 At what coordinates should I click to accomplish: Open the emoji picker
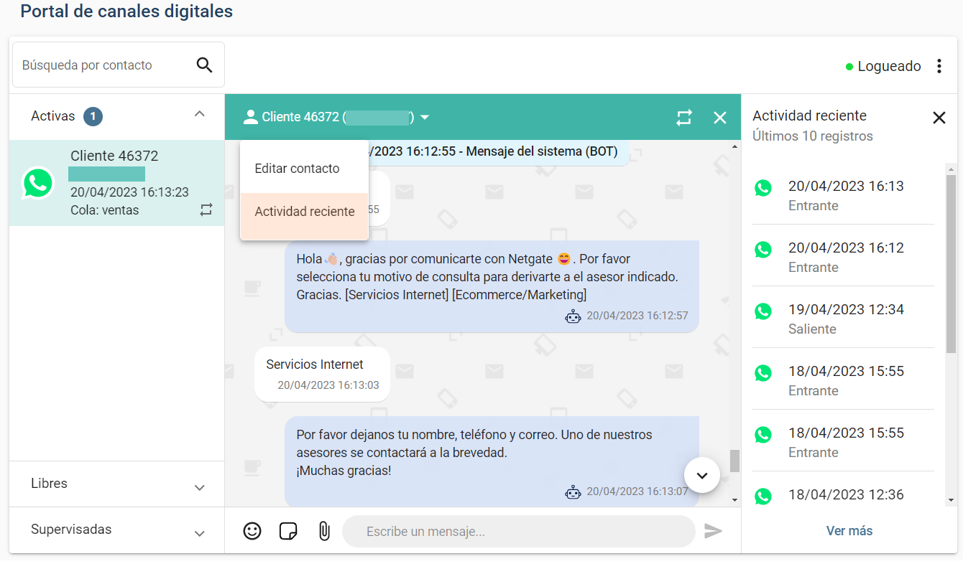tap(252, 531)
